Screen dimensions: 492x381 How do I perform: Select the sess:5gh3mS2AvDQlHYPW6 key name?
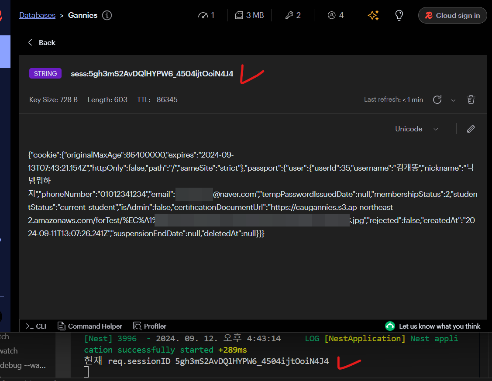(x=152, y=74)
